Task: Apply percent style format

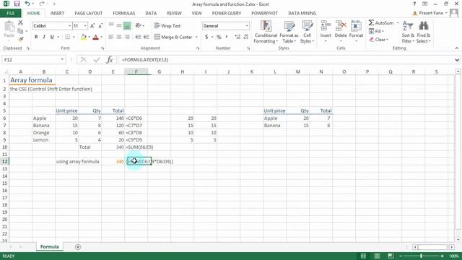Action: 219,37
